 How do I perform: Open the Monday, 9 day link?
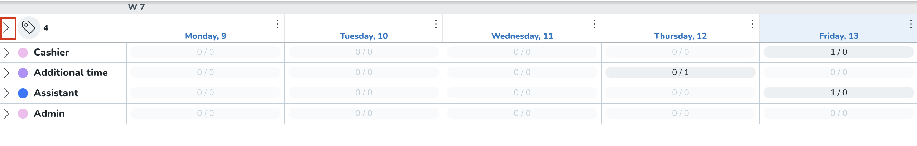coord(205,36)
